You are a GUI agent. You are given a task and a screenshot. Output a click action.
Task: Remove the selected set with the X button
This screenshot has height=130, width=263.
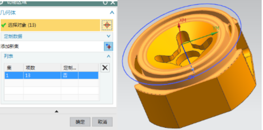point(105,68)
